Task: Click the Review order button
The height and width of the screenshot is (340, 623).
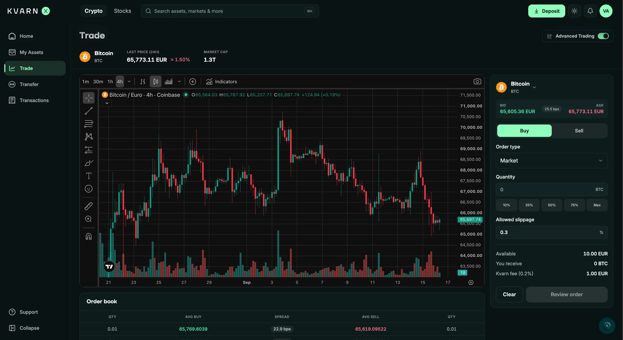Action: click(567, 294)
